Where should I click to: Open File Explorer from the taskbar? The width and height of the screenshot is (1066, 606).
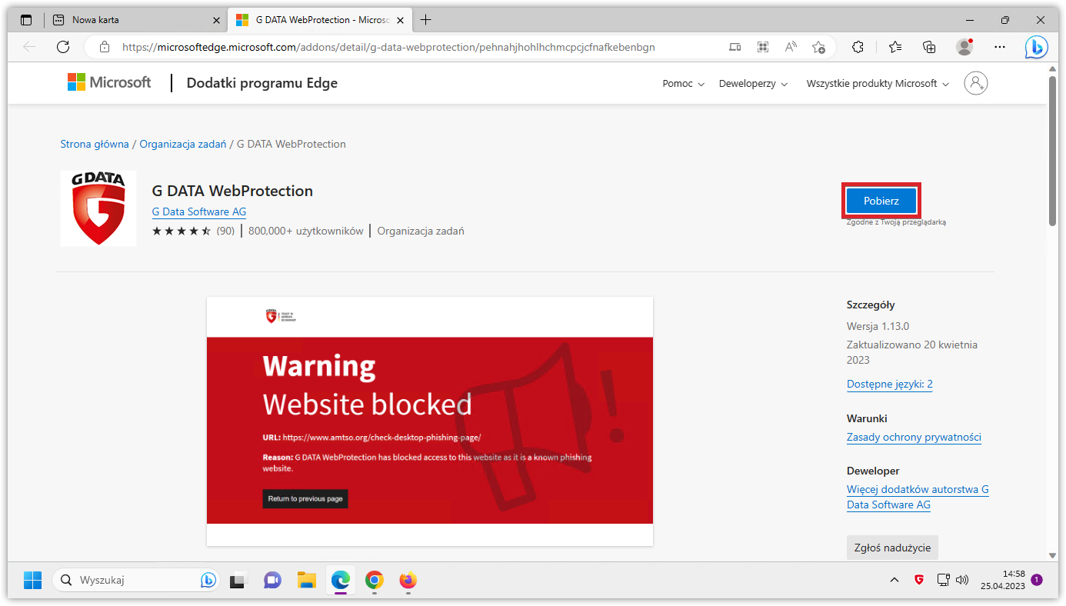[307, 580]
